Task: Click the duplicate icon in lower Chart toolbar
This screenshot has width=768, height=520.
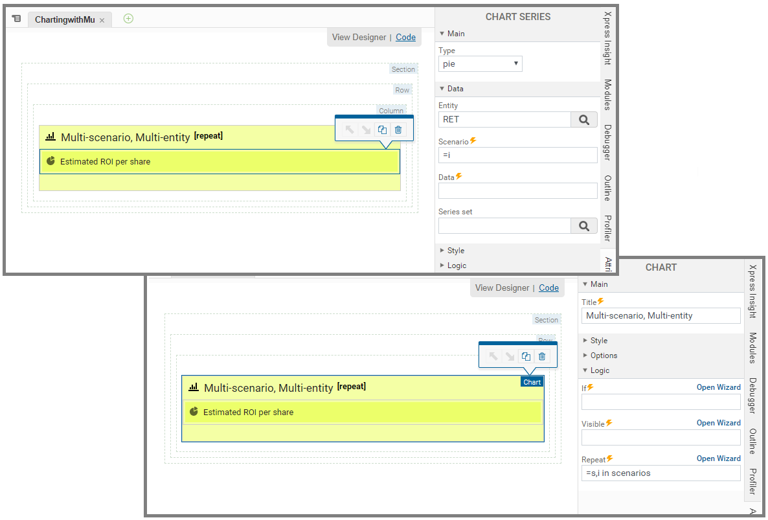Action: (x=526, y=356)
